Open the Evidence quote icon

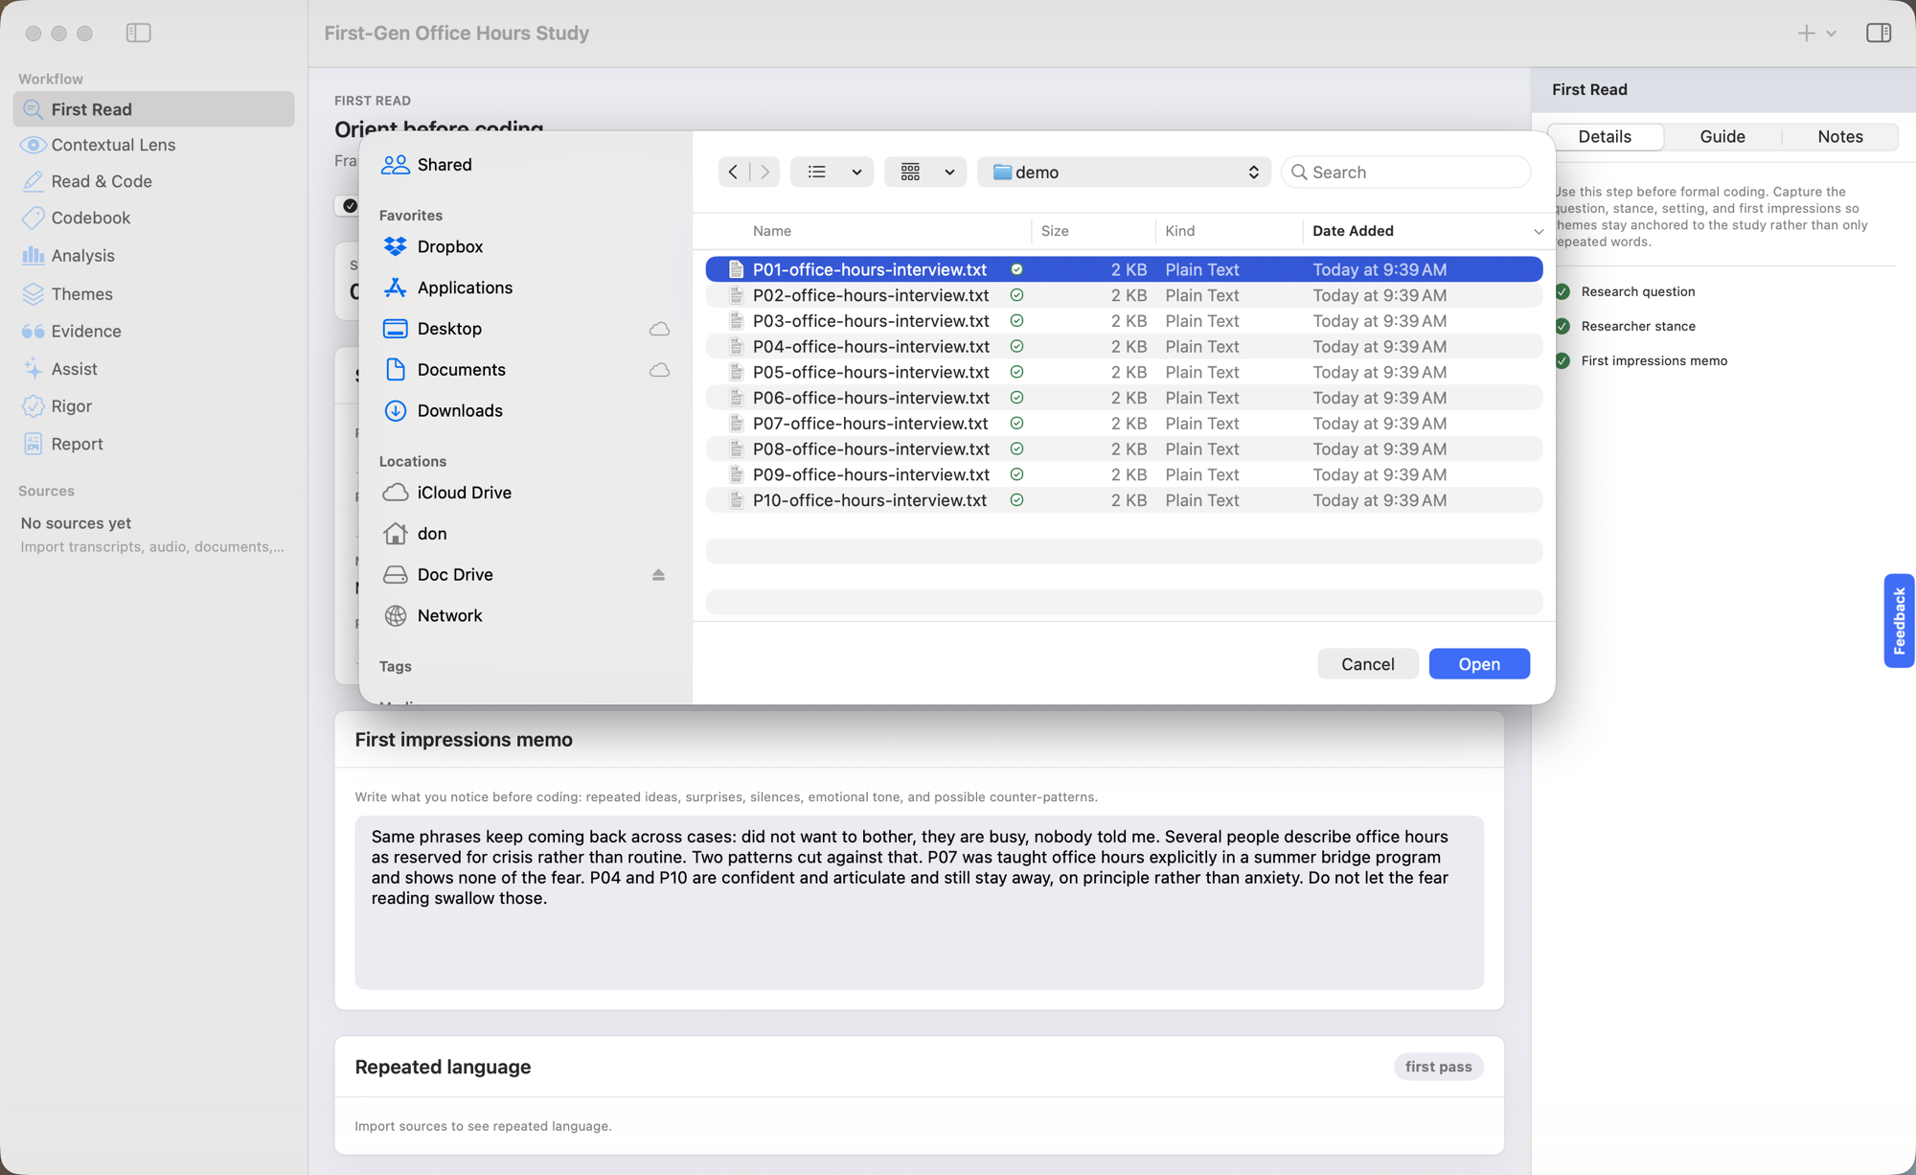pyautogui.click(x=33, y=331)
